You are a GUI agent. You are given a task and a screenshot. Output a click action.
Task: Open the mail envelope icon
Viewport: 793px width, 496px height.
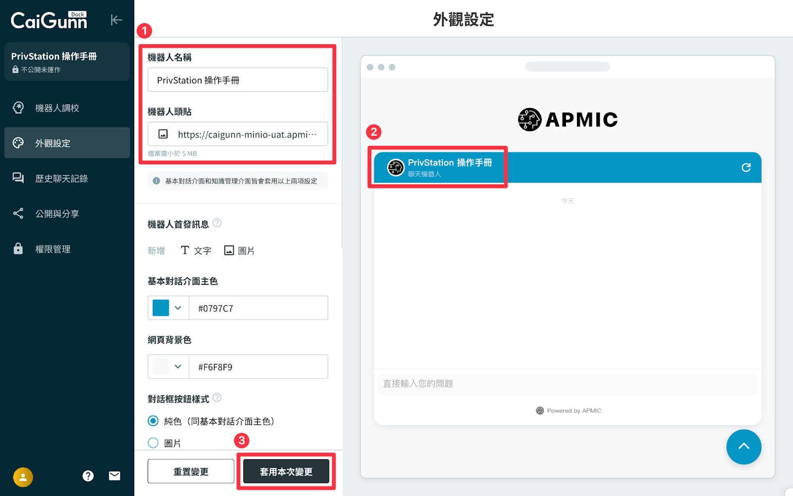coord(114,476)
